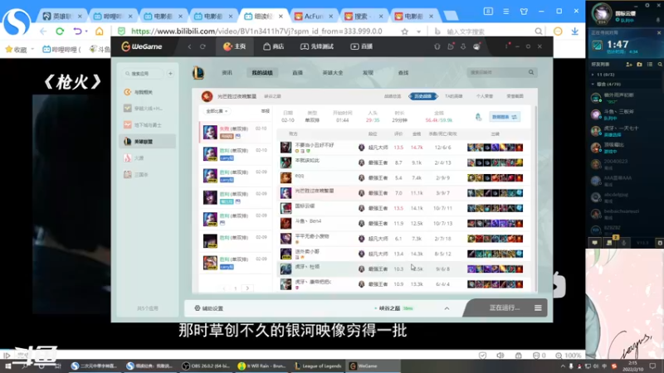
Task: Switch to the AcFun browser tab
Action: tap(315, 16)
